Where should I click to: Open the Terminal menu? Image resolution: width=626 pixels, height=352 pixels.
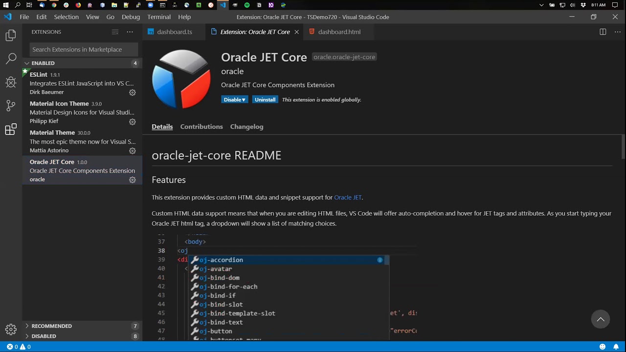click(x=159, y=17)
